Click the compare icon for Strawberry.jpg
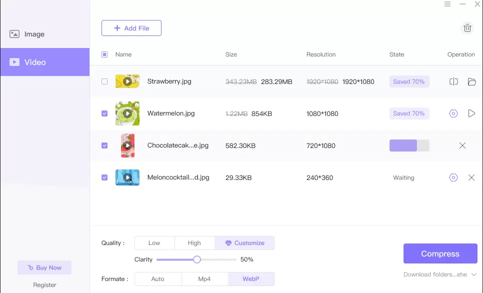This screenshot has width=483, height=293. click(453, 81)
